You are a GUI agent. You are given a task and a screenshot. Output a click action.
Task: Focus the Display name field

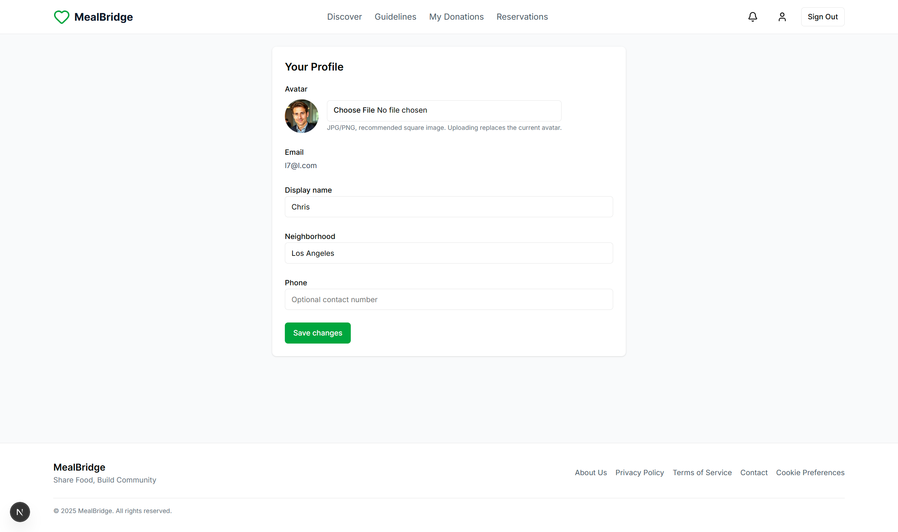point(449,207)
